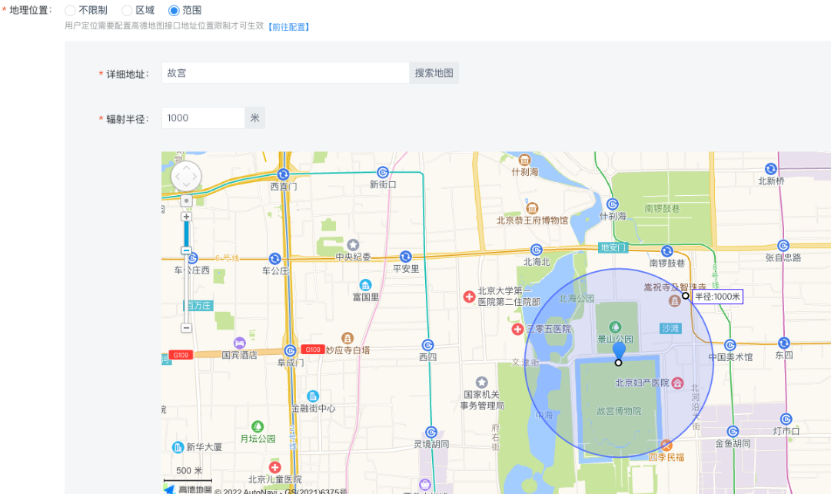
Task: Click the 月坛公园 park icon
Action: coord(258,426)
